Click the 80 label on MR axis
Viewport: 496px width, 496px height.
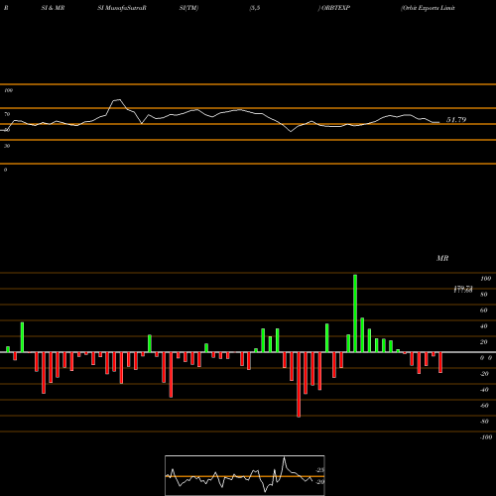[484, 295]
